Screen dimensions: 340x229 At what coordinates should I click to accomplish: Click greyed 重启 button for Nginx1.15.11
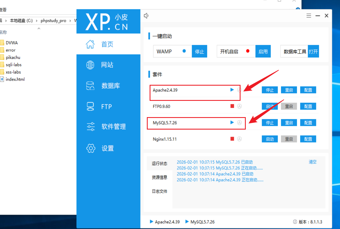pos(289,139)
